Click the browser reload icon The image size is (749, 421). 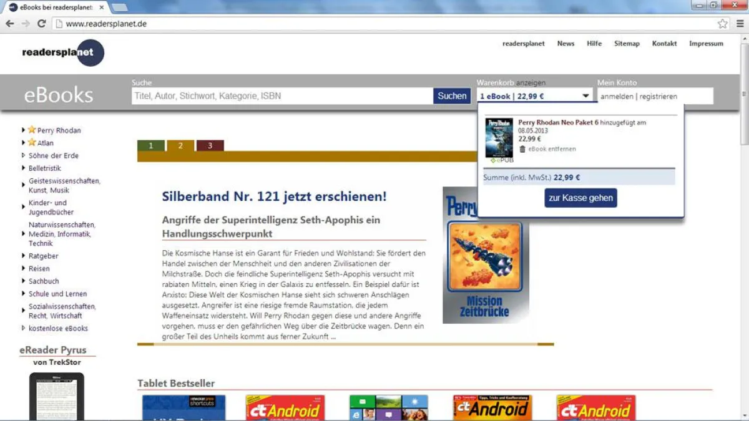click(x=42, y=24)
